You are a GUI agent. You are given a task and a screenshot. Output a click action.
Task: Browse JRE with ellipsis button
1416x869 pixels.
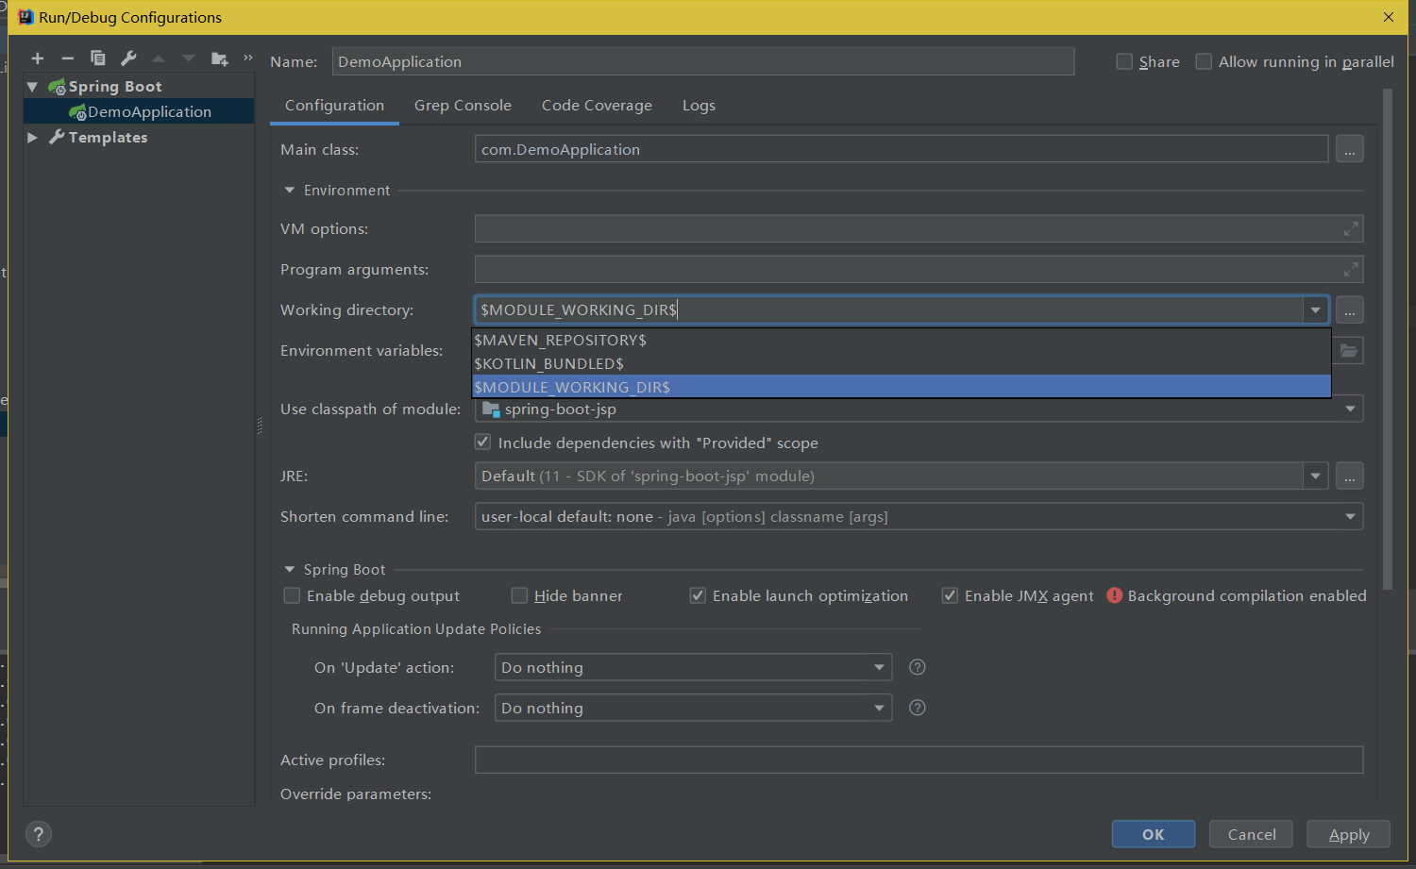1349,476
